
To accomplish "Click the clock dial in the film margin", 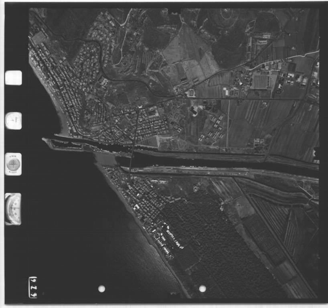I will pyautogui.click(x=13, y=121).
